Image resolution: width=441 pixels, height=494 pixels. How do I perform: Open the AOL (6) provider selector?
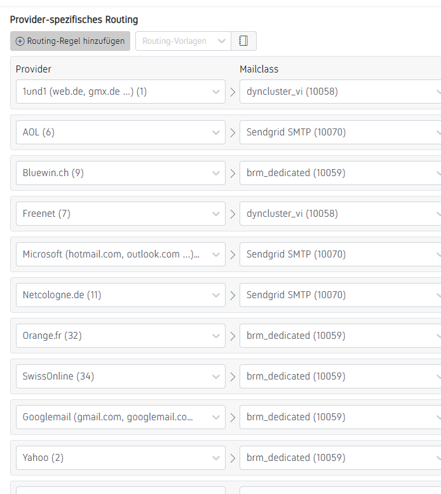pos(120,132)
